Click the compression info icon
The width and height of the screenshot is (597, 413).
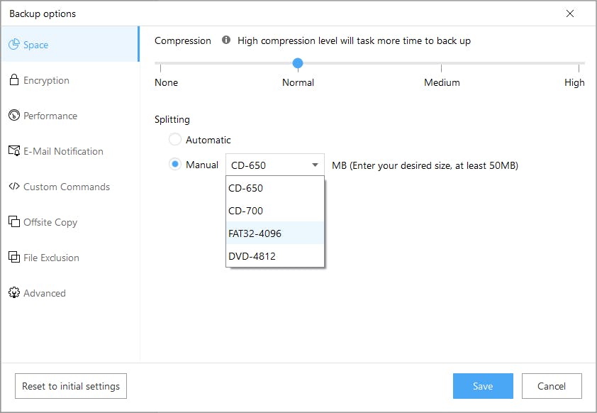click(226, 40)
